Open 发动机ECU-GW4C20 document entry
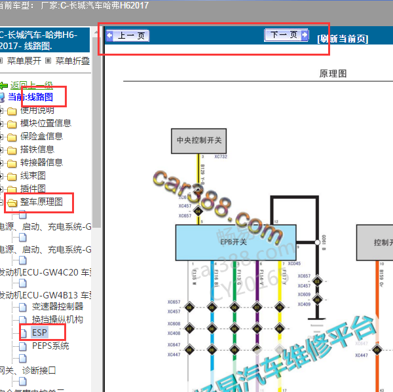The width and height of the screenshot is (393, 392). pos(45,272)
